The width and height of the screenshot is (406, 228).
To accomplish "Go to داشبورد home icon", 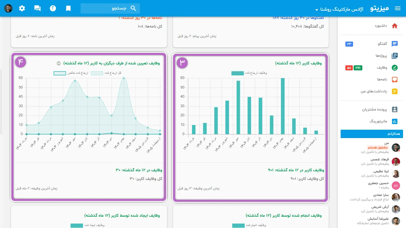I will pos(395,26).
